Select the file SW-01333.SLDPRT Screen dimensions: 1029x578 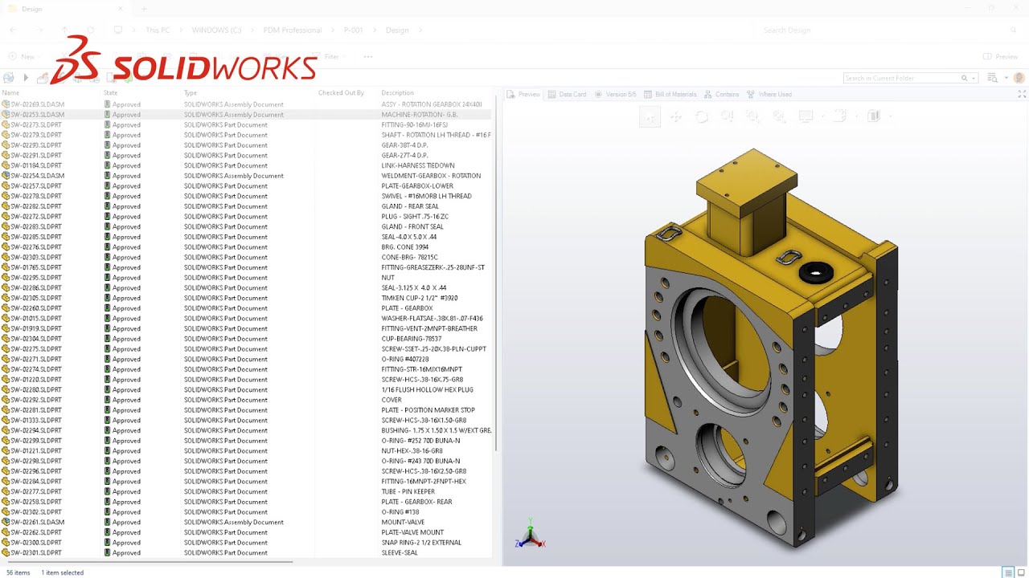coord(36,421)
